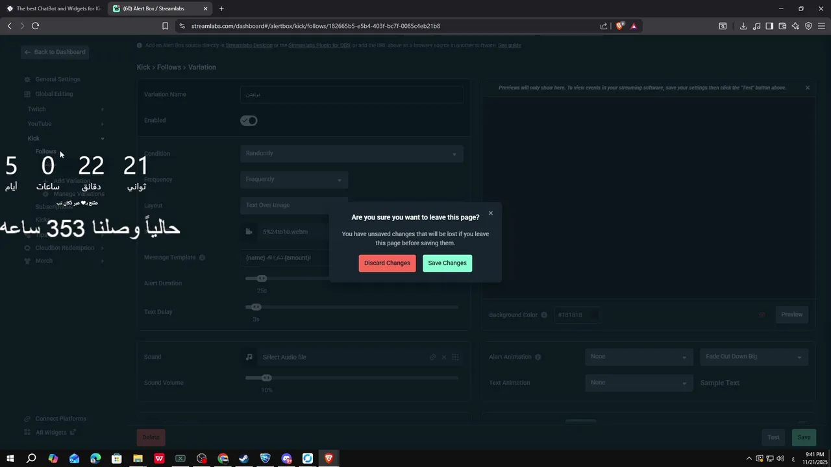Toggle the Enabled switch off
Viewport: 831px width, 467px height.
point(249,121)
